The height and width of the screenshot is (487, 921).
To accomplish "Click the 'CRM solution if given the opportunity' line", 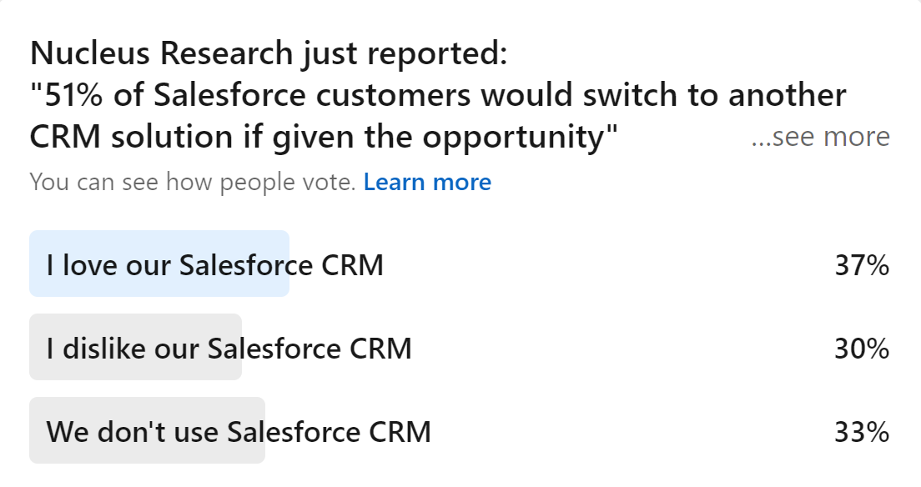I will 324,138.
